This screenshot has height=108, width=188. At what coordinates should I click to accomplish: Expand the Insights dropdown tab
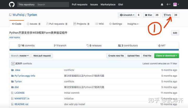133,24
